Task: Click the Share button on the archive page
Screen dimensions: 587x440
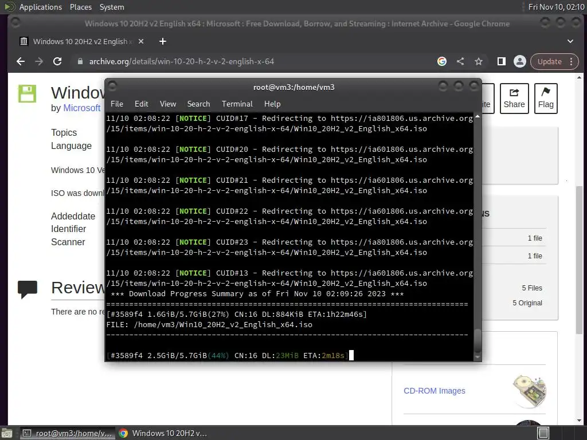Action: (514, 98)
